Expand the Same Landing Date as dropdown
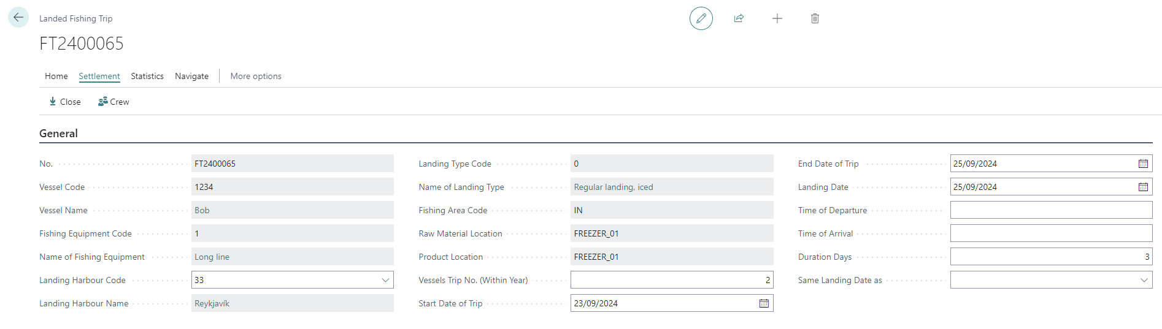 (x=1144, y=280)
